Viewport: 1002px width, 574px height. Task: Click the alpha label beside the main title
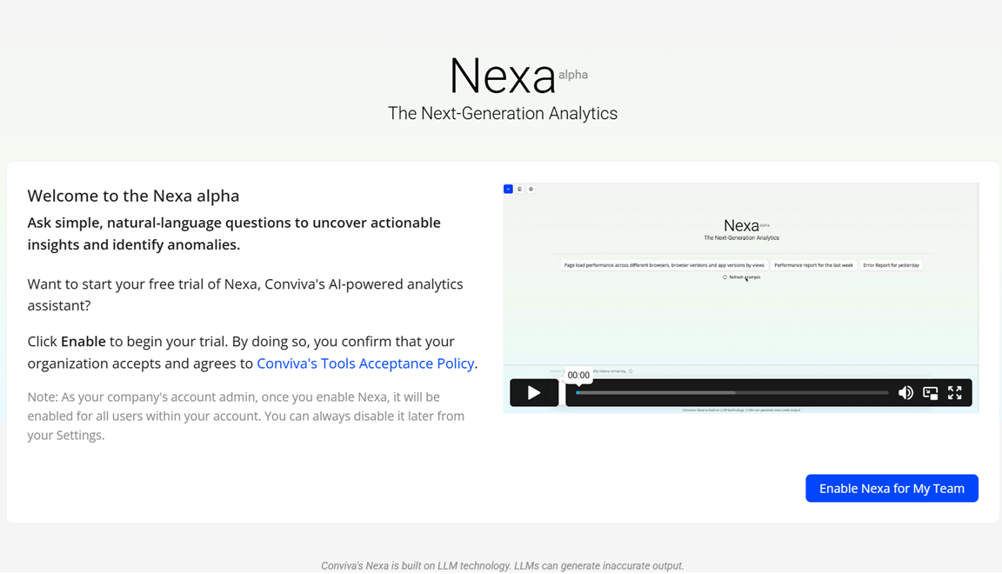[x=573, y=75]
